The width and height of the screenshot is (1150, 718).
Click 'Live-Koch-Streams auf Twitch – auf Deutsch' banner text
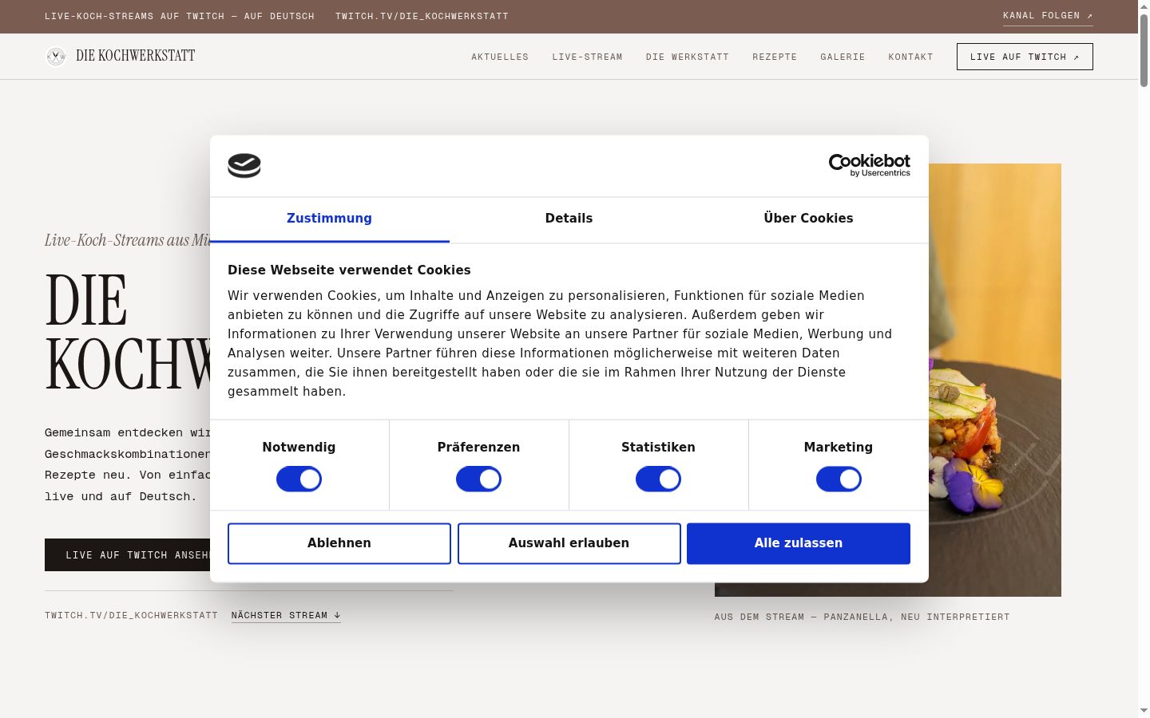pyautogui.click(x=180, y=16)
